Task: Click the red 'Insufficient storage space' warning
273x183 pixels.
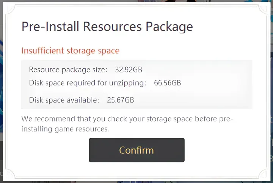Action: point(70,51)
